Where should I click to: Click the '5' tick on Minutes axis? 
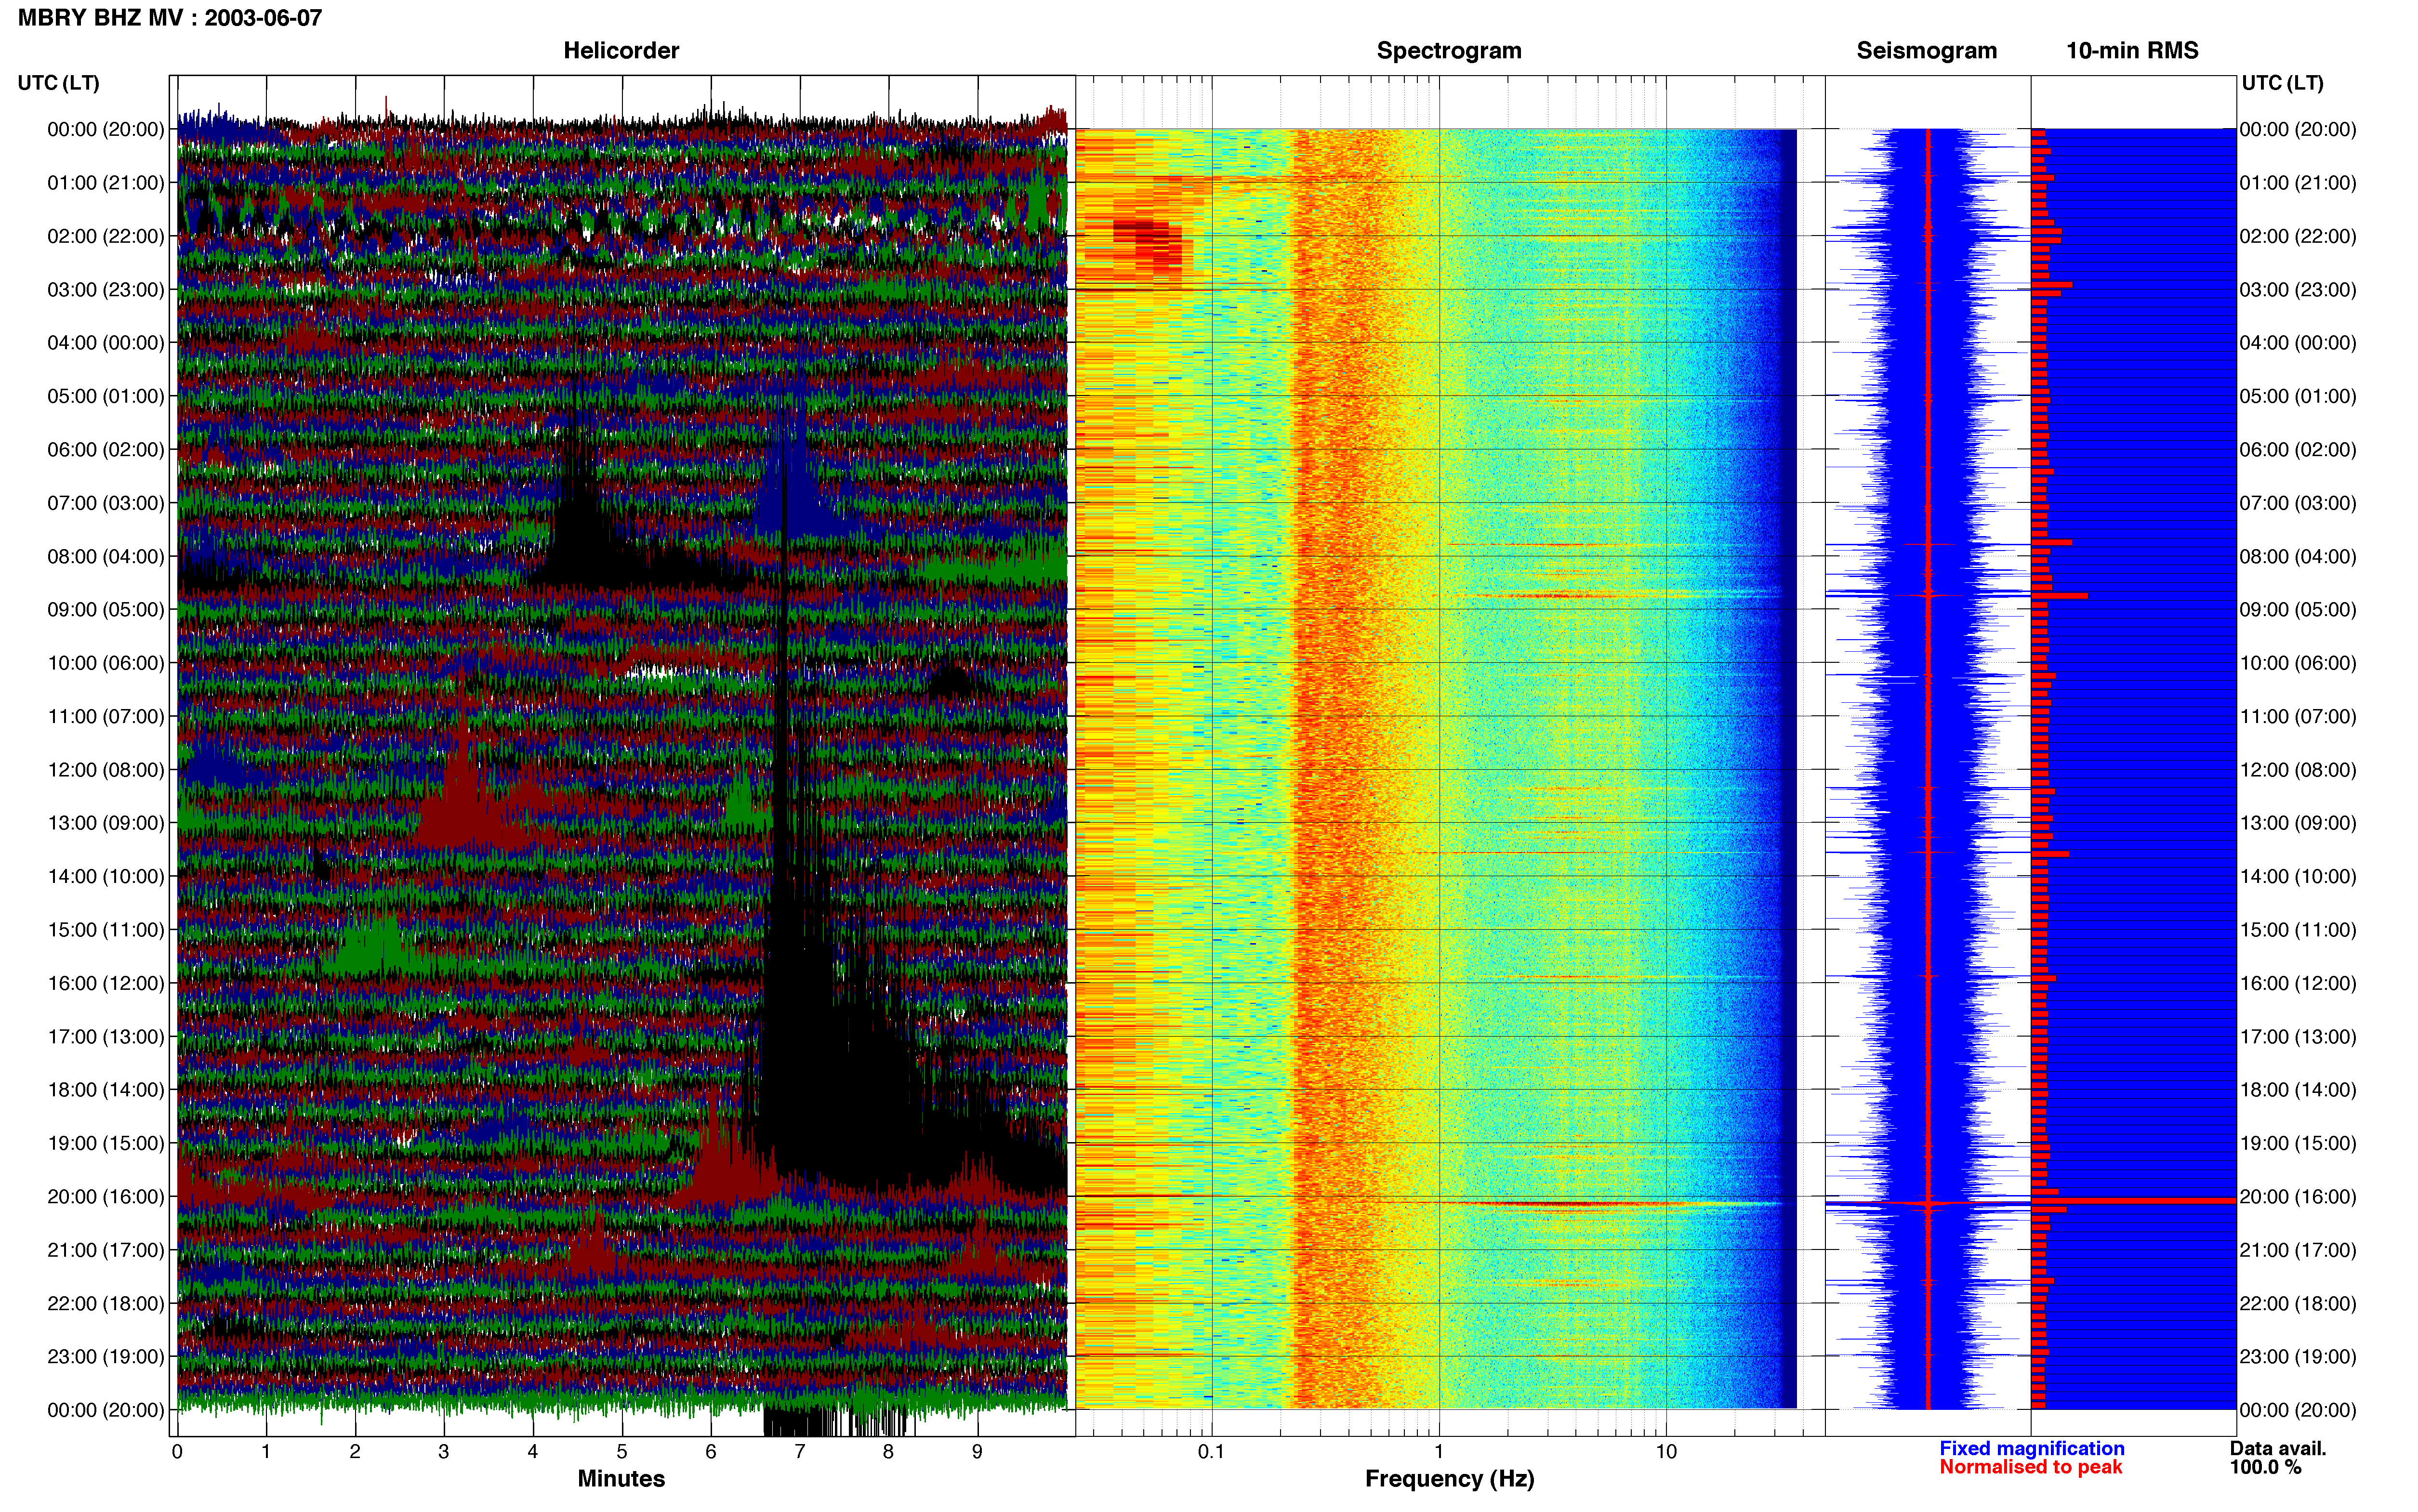coord(622,1452)
